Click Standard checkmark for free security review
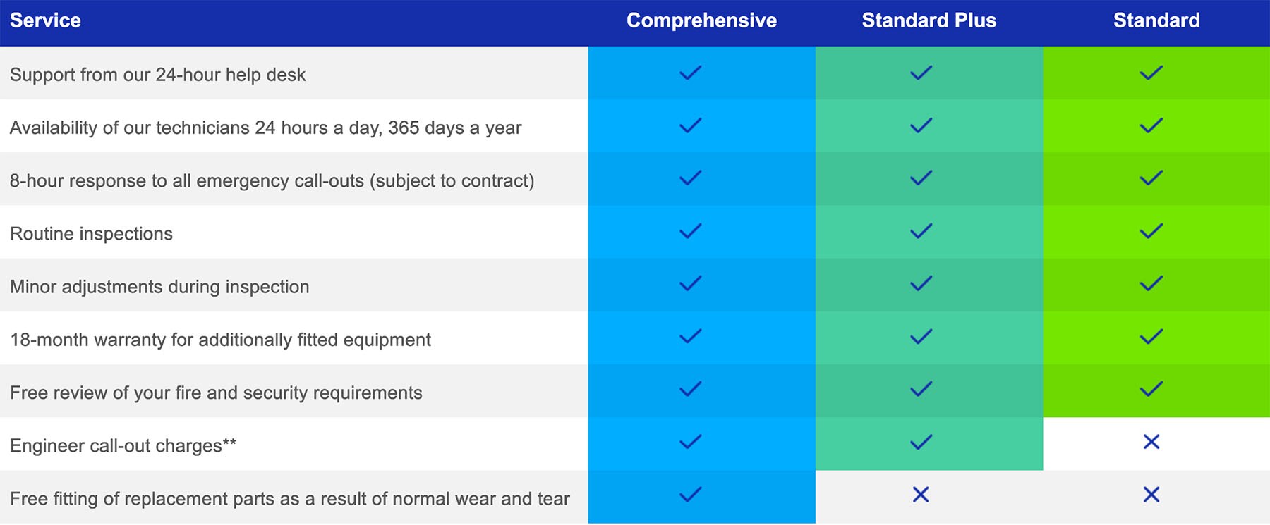This screenshot has width=1270, height=525. [1151, 389]
